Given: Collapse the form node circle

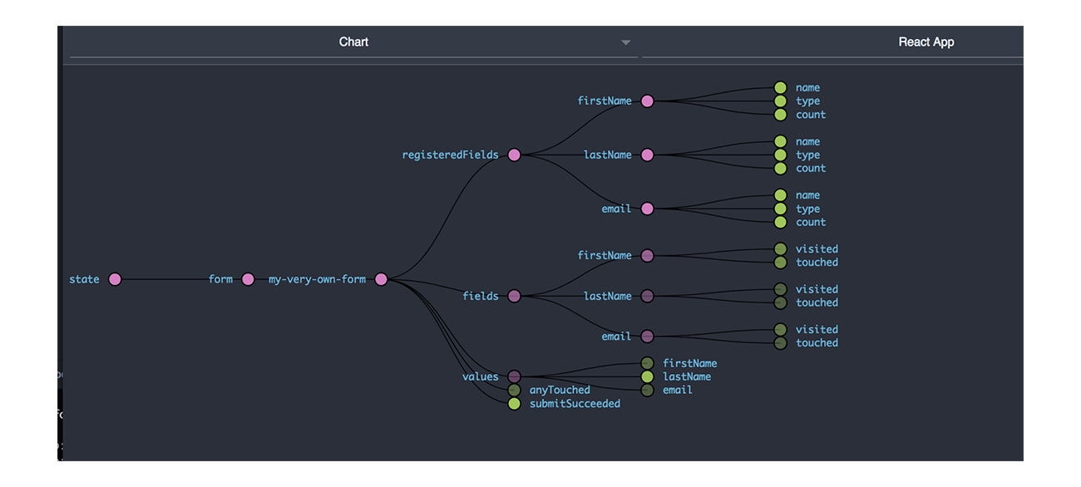Looking at the screenshot, I should tap(248, 279).
